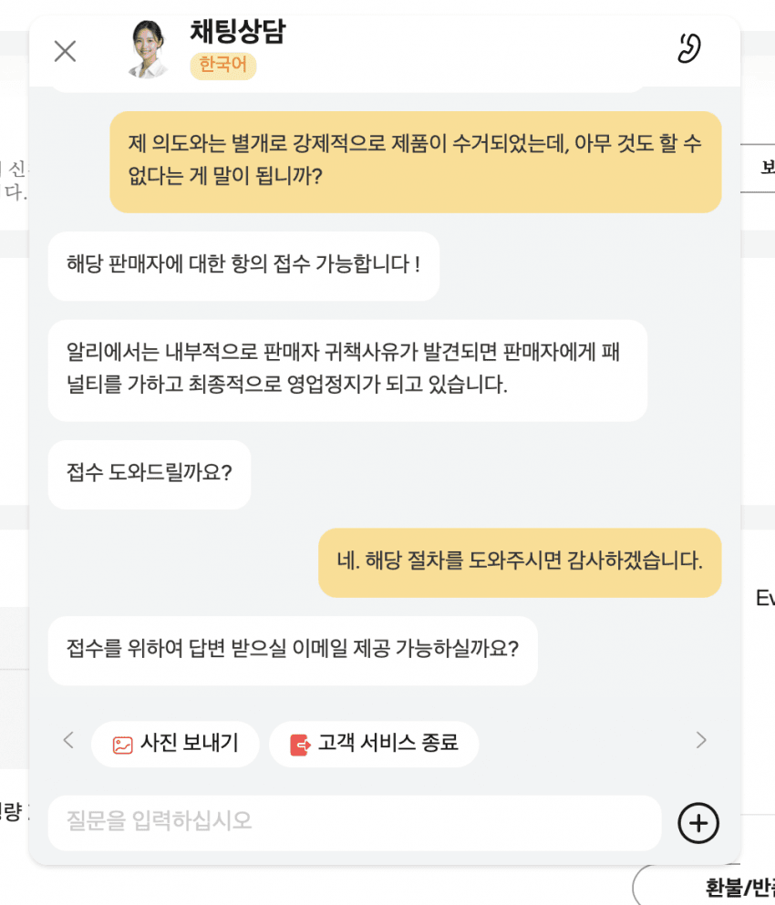Show more quick actions with right chevron
Image resolution: width=775 pixels, height=905 pixels.
click(x=701, y=740)
